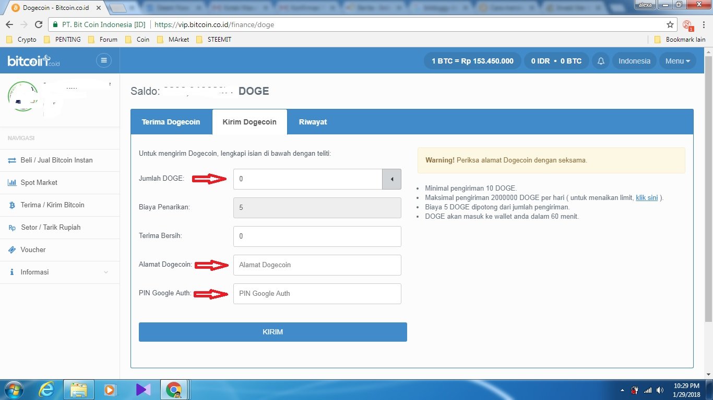Open the Indonesia language selector

pos(634,61)
